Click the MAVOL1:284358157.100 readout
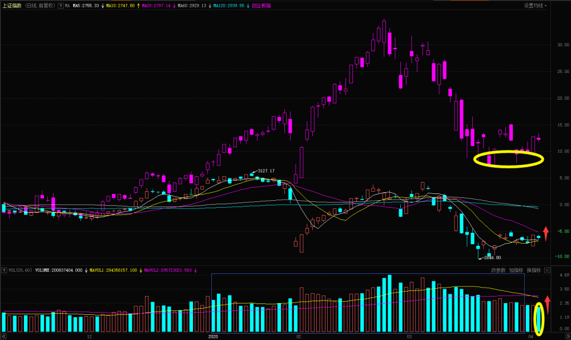The image size is (571, 340). click(113, 270)
